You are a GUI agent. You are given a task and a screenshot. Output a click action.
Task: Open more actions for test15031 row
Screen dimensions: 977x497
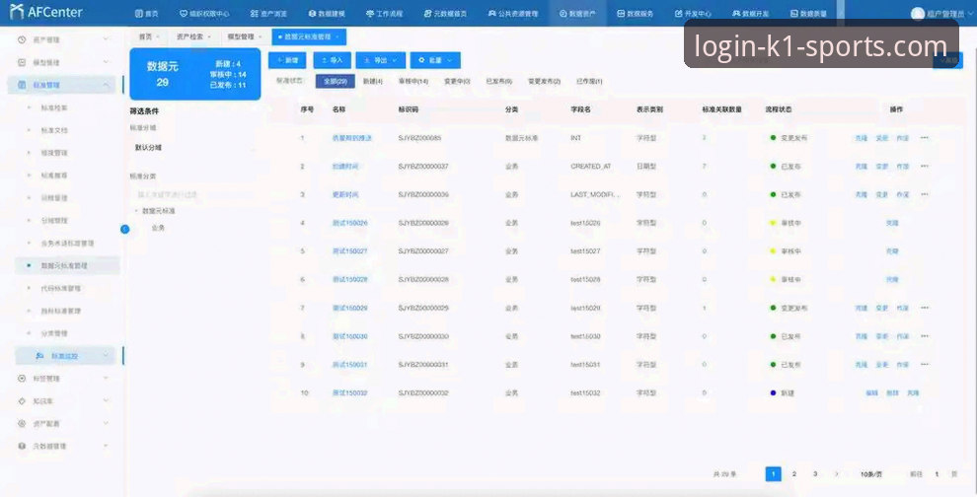pyautogui.click(x=924, y=364)
